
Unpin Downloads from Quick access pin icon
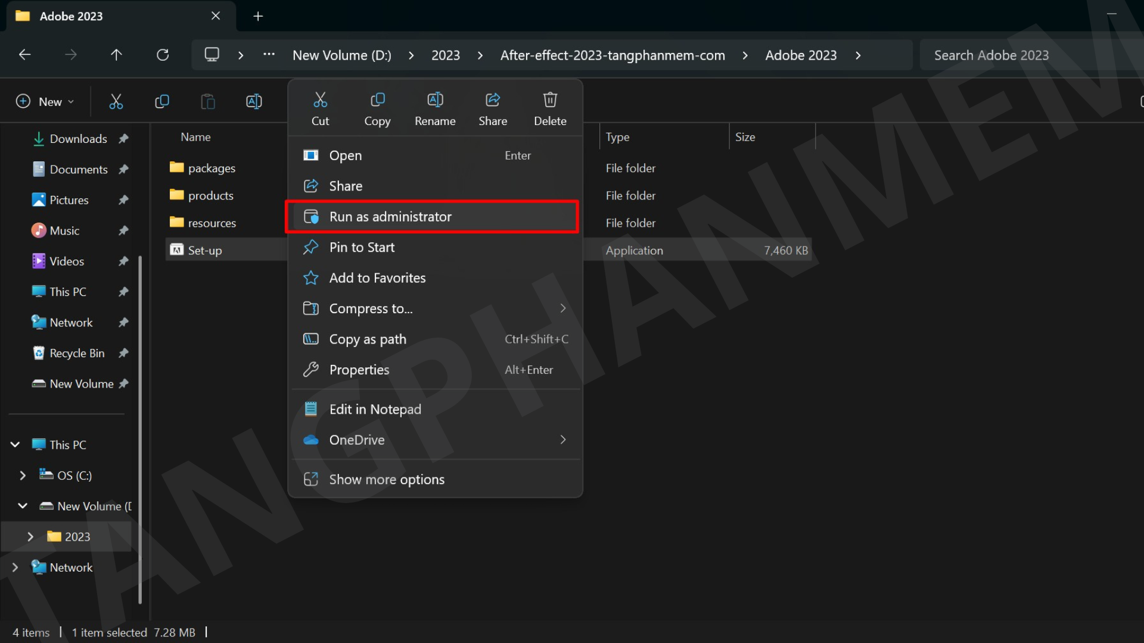tap(123, 139)
